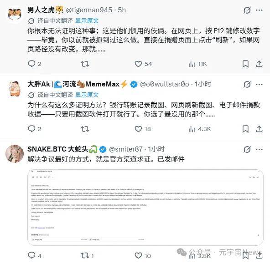270x263 pixels.
Task: Open replies on tigerman945's post
Action: (x=35, y=64)
